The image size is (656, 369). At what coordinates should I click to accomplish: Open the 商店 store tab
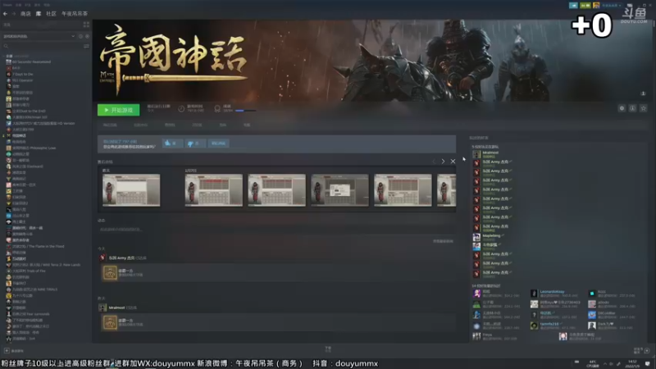click(25, 14)
